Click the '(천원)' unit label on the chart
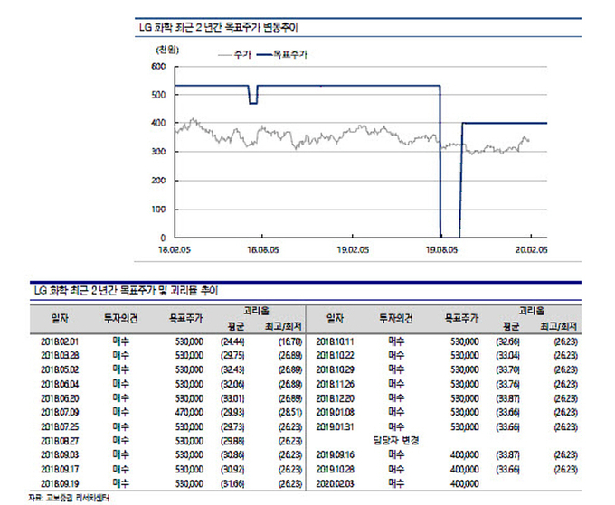 tap(167, 50)
